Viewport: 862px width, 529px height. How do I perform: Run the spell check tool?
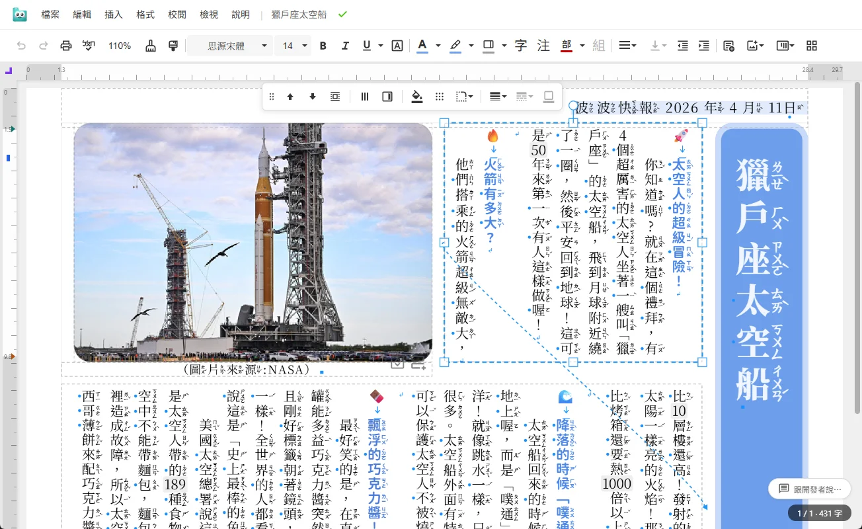coord(89,46)
